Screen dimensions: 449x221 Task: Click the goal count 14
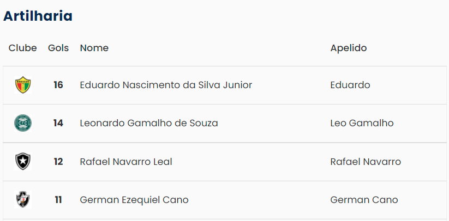coord(58,123)
